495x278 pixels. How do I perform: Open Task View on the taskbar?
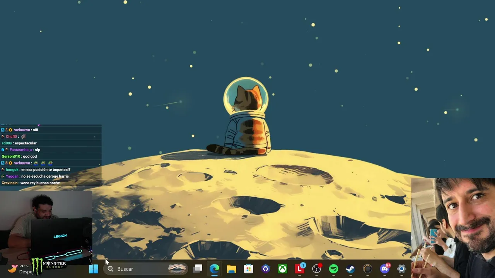click(x=198, y=269)
